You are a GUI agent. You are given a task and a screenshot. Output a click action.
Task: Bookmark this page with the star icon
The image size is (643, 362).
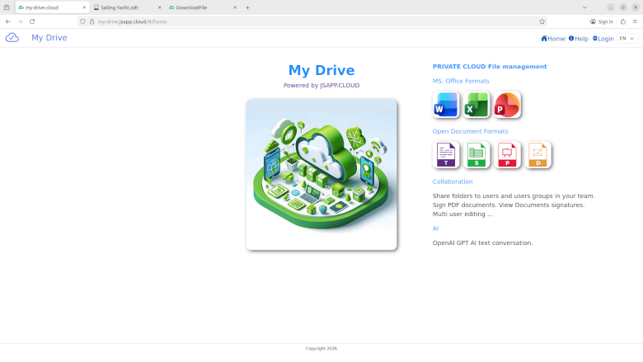(x=542, y=21)
